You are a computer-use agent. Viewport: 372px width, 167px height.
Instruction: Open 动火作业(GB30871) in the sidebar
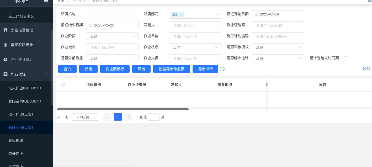tap(25, 88)
